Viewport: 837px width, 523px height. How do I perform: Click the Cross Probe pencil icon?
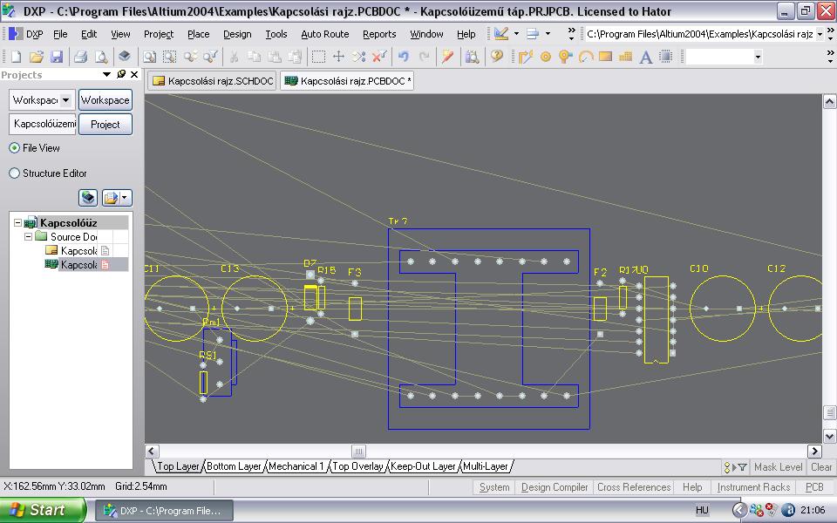point(447,56)
